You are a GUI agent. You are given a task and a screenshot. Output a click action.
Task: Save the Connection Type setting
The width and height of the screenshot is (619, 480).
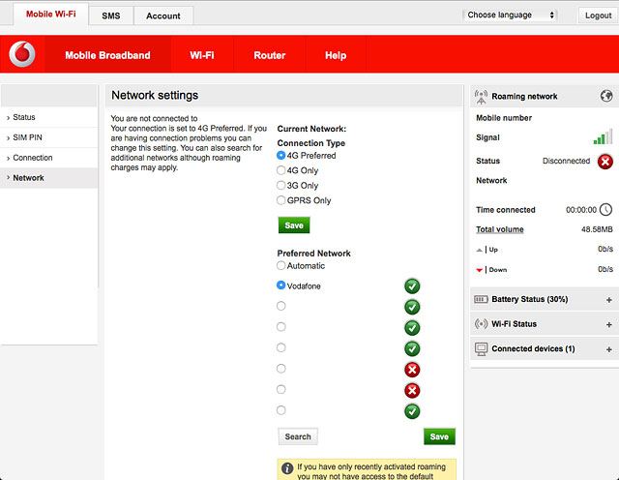coord(294,225)
